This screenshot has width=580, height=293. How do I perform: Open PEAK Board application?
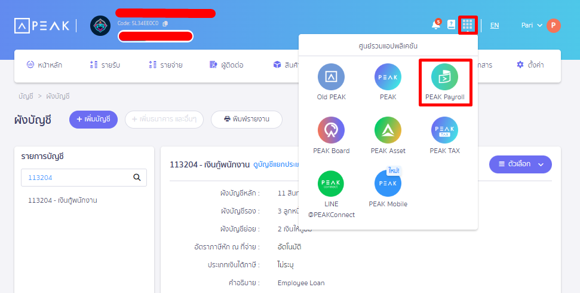tap(331, 136)
